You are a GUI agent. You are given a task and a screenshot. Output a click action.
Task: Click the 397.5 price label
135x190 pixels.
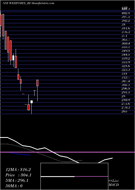point(126,17)
